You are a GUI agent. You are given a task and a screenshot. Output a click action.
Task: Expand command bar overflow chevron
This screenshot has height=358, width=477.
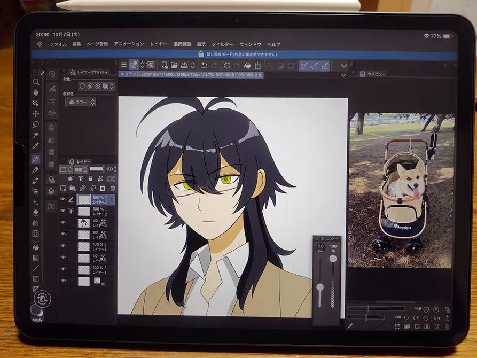point(344,66)
